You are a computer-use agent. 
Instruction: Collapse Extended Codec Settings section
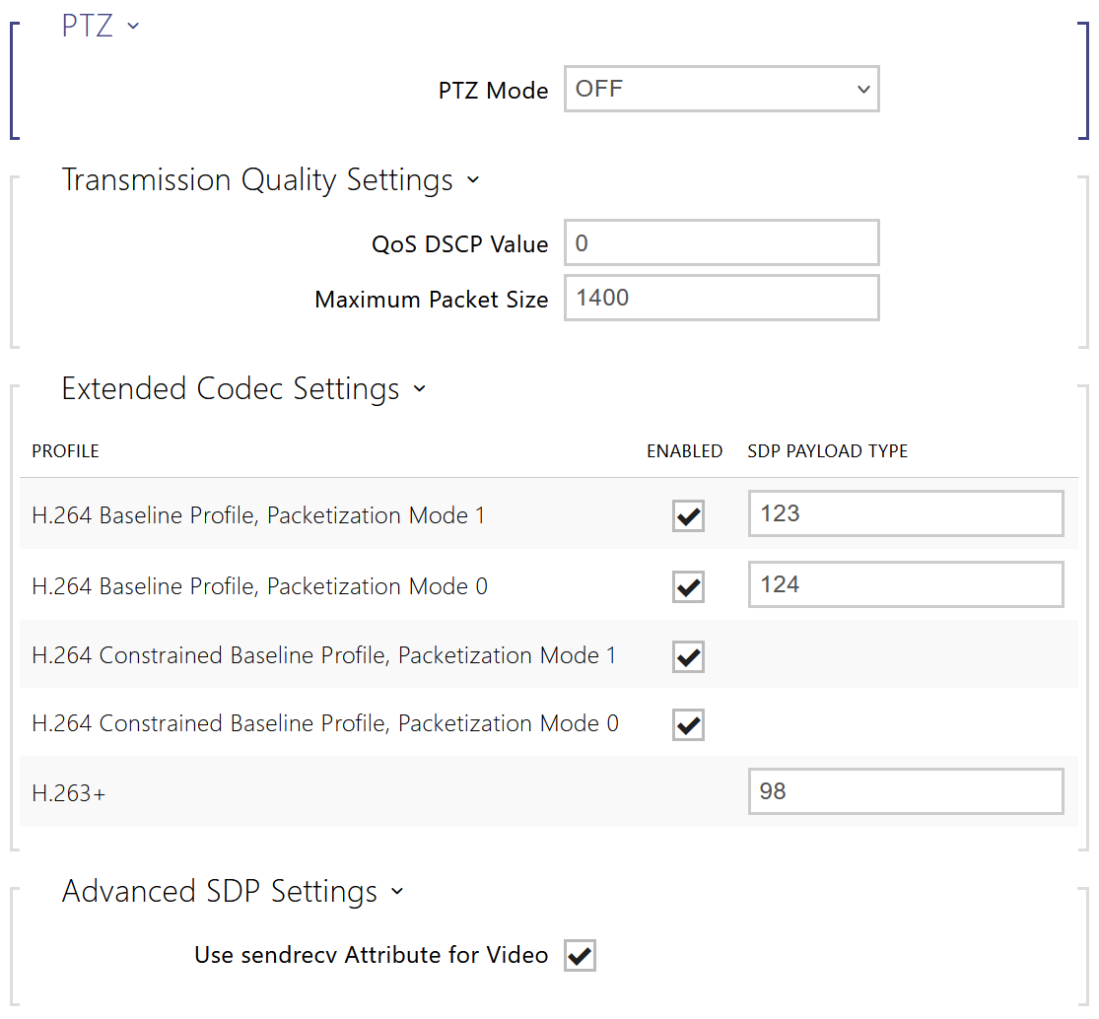tap(420, 389)
